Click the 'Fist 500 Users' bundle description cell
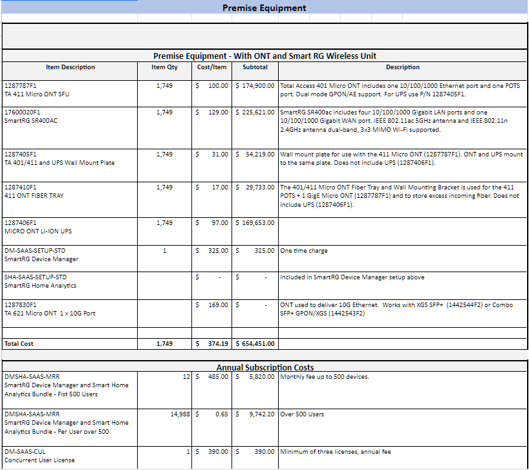529x470 pixels. click(70, 390)
